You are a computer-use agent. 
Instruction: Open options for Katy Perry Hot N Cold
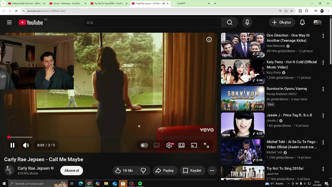coord(323,63)
